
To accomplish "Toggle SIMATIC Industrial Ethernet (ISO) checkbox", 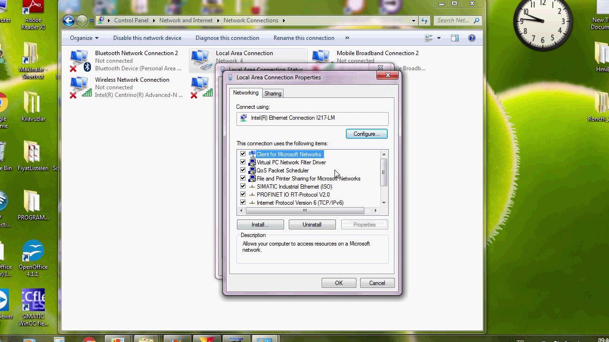I will 243,187.
